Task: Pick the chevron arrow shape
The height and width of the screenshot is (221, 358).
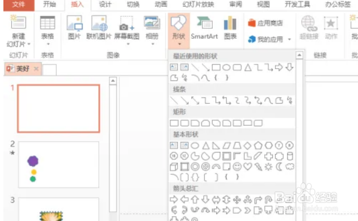Action: [x=247, y=210]
